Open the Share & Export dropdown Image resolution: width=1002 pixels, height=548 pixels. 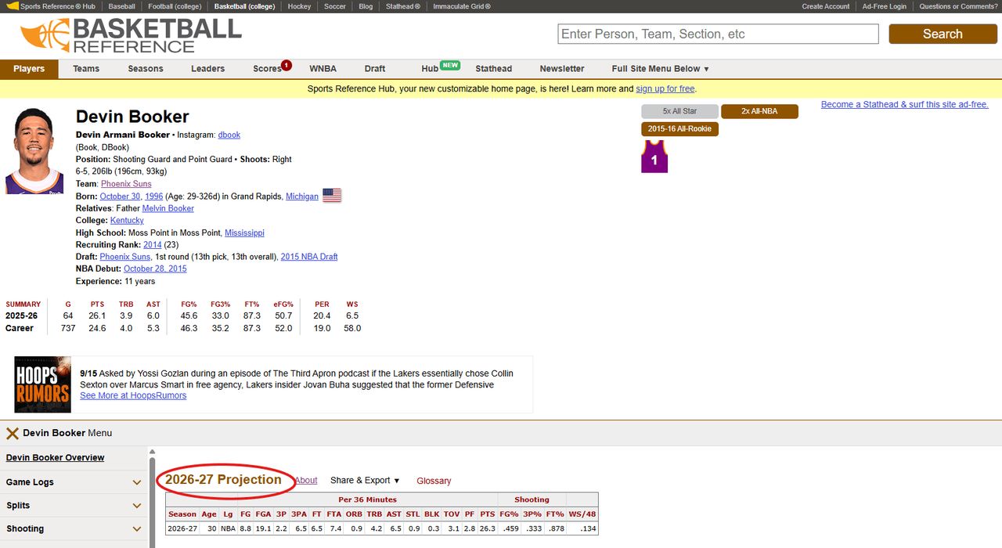click(365, 481)
